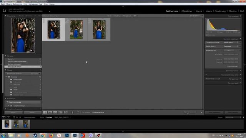Viewport: 246px width, 138px height.
Task: Click the main window display icon
Action: [3, 117]
